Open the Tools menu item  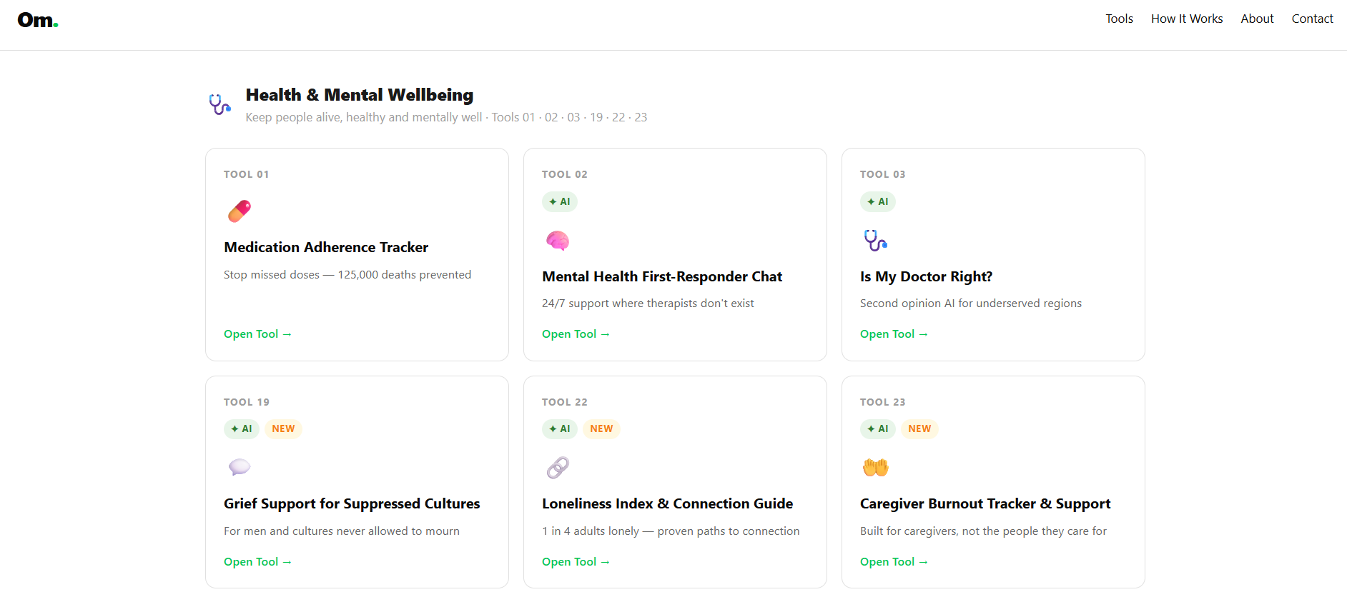(x=1118, y=19)
